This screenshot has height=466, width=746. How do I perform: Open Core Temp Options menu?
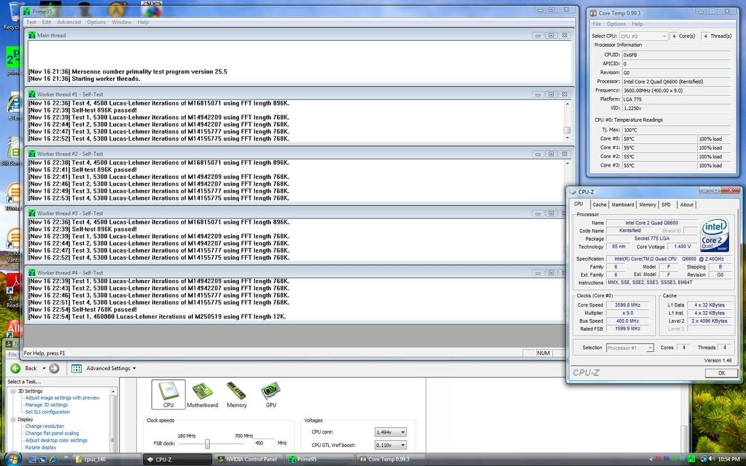616,24
